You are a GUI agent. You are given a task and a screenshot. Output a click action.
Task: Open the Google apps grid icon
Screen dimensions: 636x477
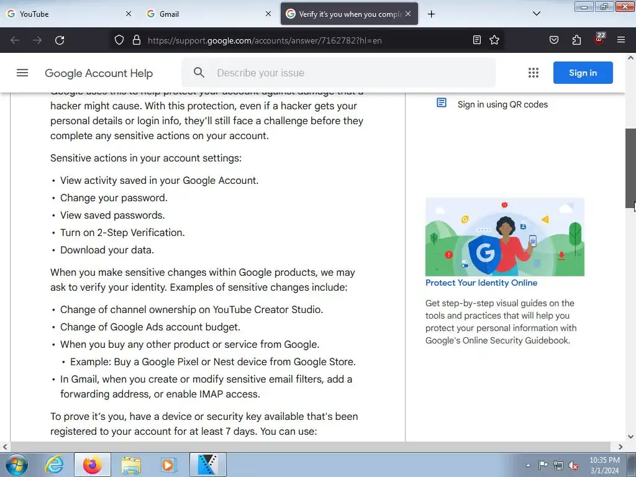(534, 73)
